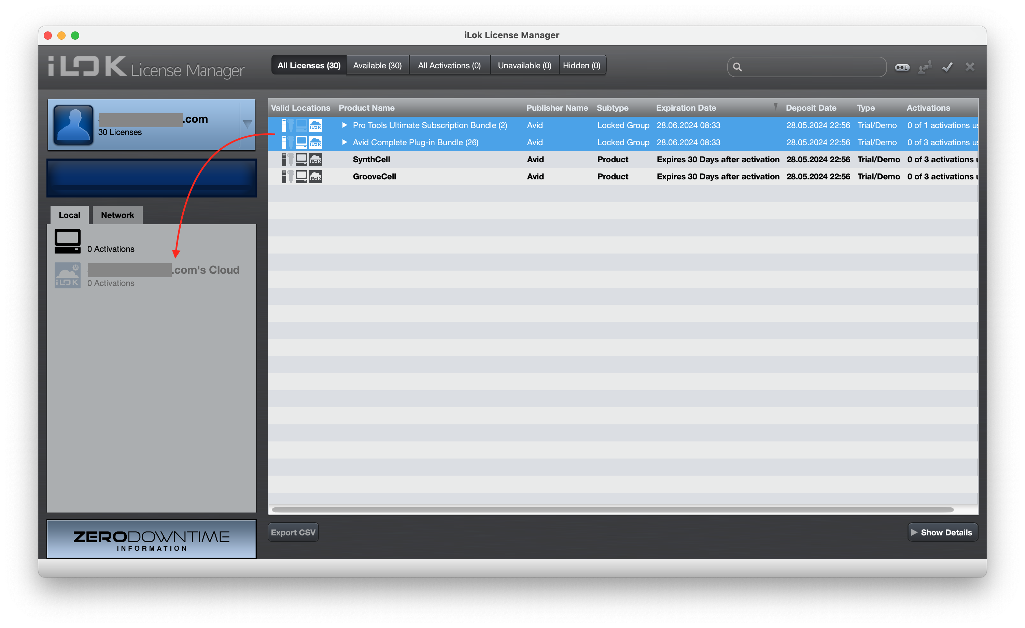Viewport: 1025px width, 628px height.
Task: Click the Export CSV button
Action: 293,532
